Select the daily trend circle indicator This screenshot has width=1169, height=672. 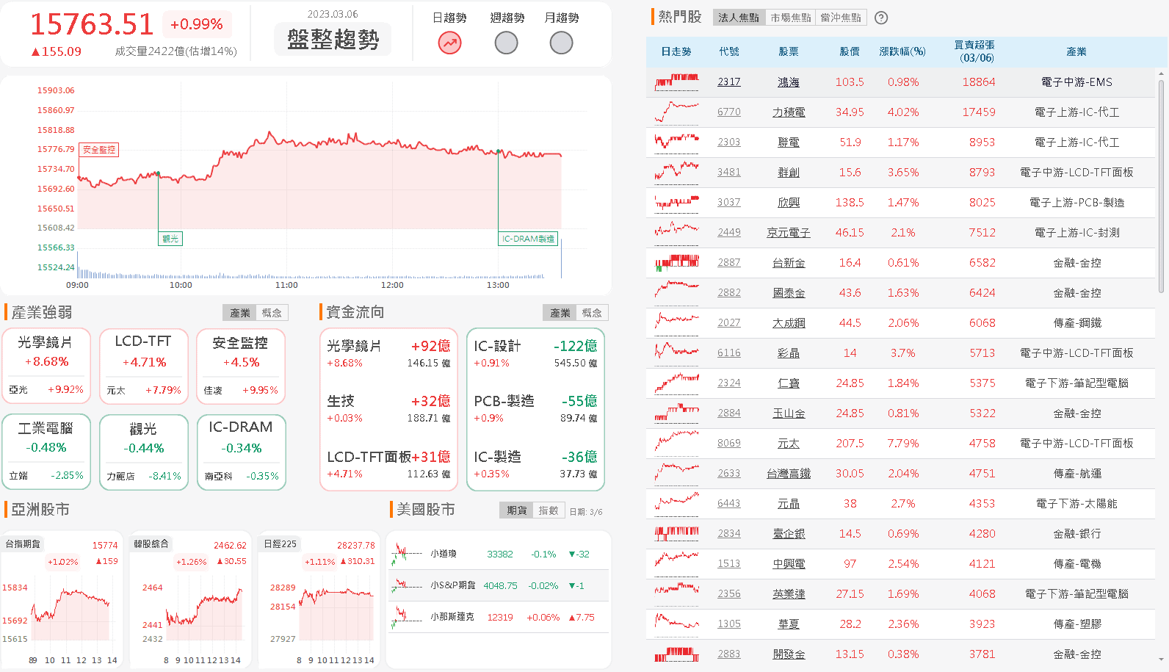coord(449,43)
